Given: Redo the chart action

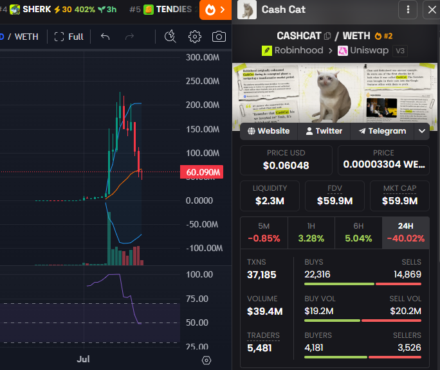Looking at the screenshot, I should [x=129, y=37].
